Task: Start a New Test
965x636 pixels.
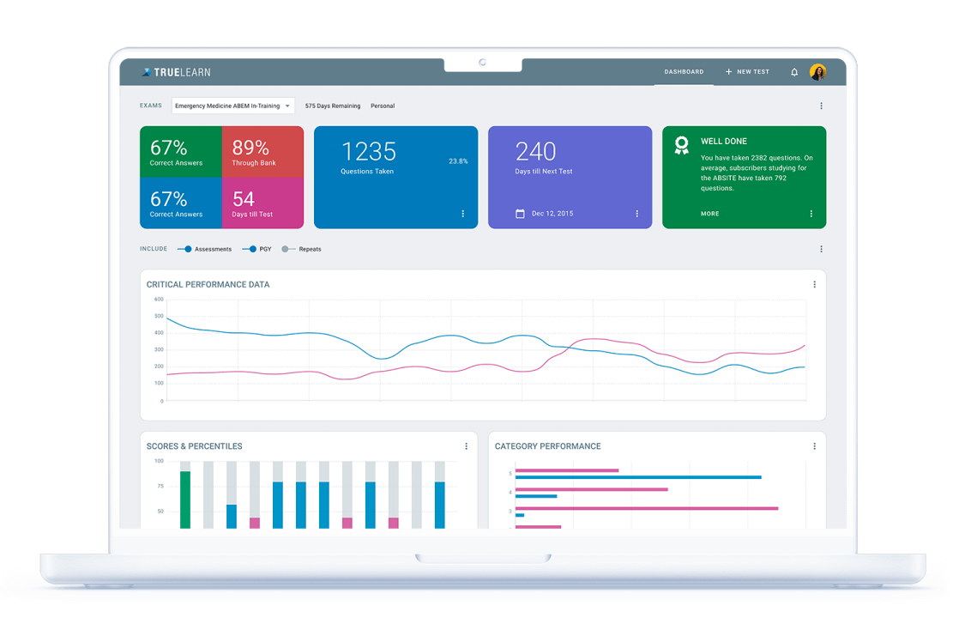Action: (x=747, y=72)
